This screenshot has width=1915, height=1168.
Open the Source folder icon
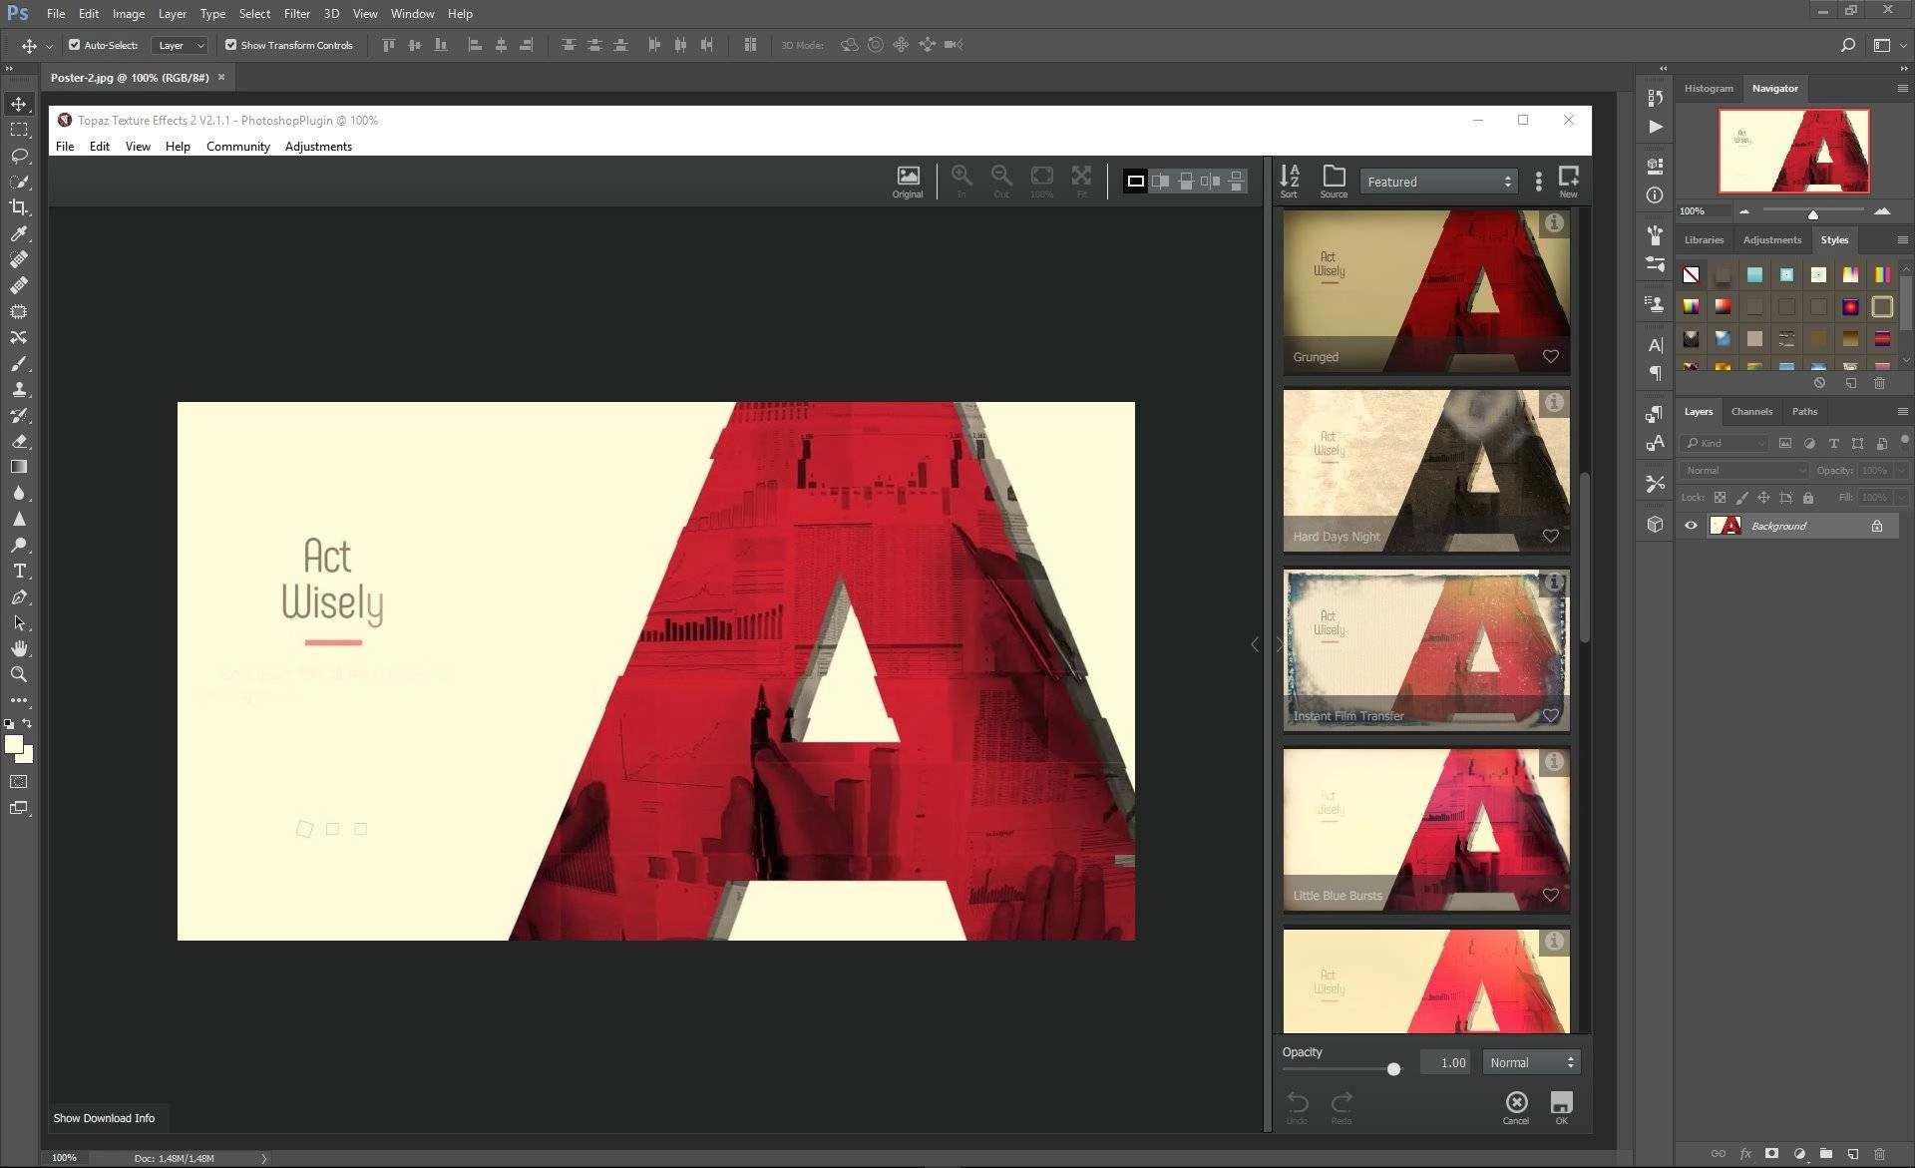[1334, 182]
